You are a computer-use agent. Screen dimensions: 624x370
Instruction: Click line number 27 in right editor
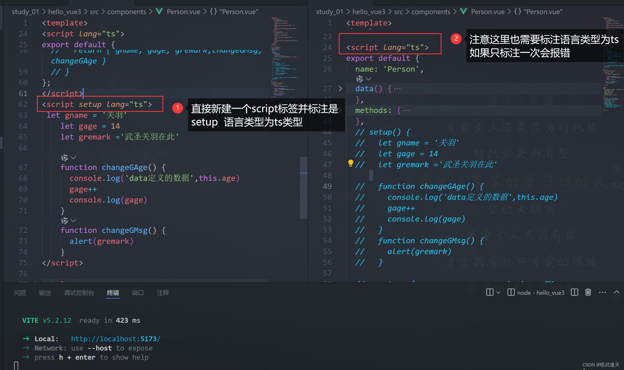pos(327,88)
